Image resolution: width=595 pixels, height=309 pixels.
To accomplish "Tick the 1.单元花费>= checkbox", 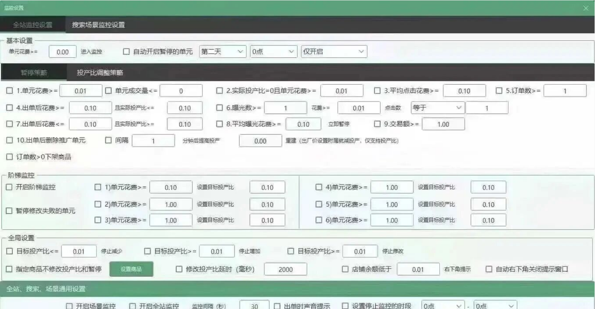I will pyautogui.click(x=10, y=90).
